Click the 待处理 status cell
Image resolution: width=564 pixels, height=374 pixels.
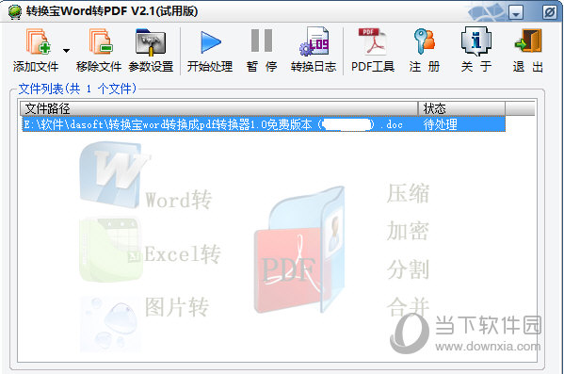point(461,124)
